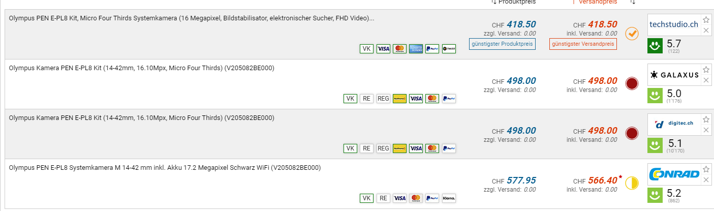714x211 pixels.
Task: Click the green smiley rating for digitec.ch
Action: (x=655, y=145)
